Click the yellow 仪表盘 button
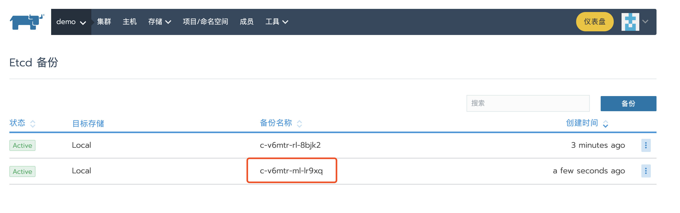This screenshot has width=680, height=213. (x=594, y=22)
